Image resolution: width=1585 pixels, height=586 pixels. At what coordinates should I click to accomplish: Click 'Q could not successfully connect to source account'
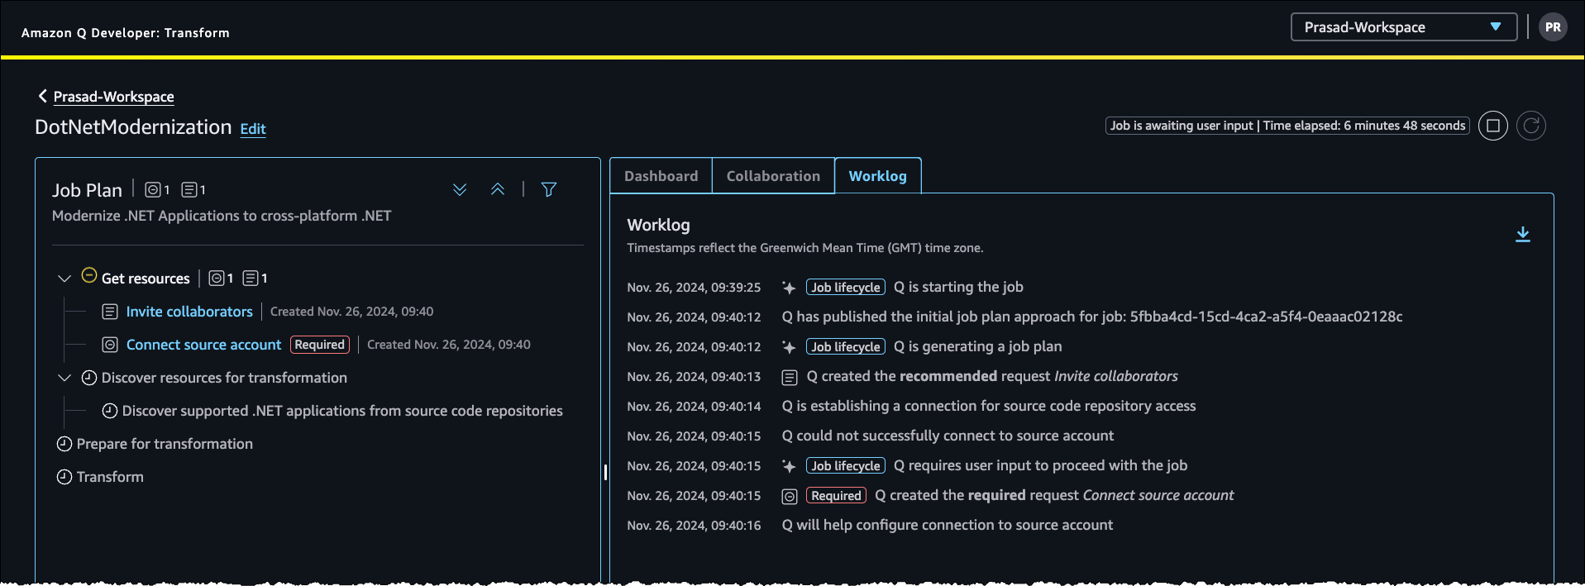click(948, 436)
